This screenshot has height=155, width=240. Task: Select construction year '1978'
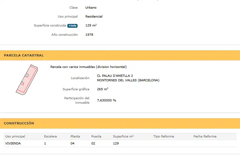pos(89,34)
